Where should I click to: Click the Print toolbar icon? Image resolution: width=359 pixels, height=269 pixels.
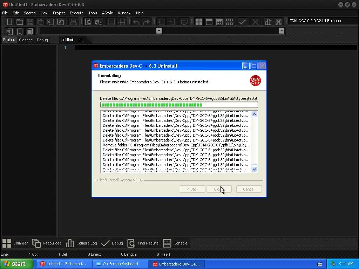click(x=73, y=22)
